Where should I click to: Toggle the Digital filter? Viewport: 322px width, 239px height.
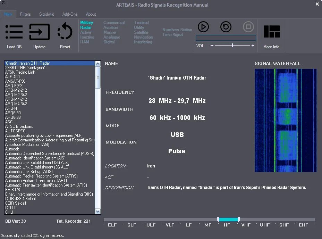(109, 42)
